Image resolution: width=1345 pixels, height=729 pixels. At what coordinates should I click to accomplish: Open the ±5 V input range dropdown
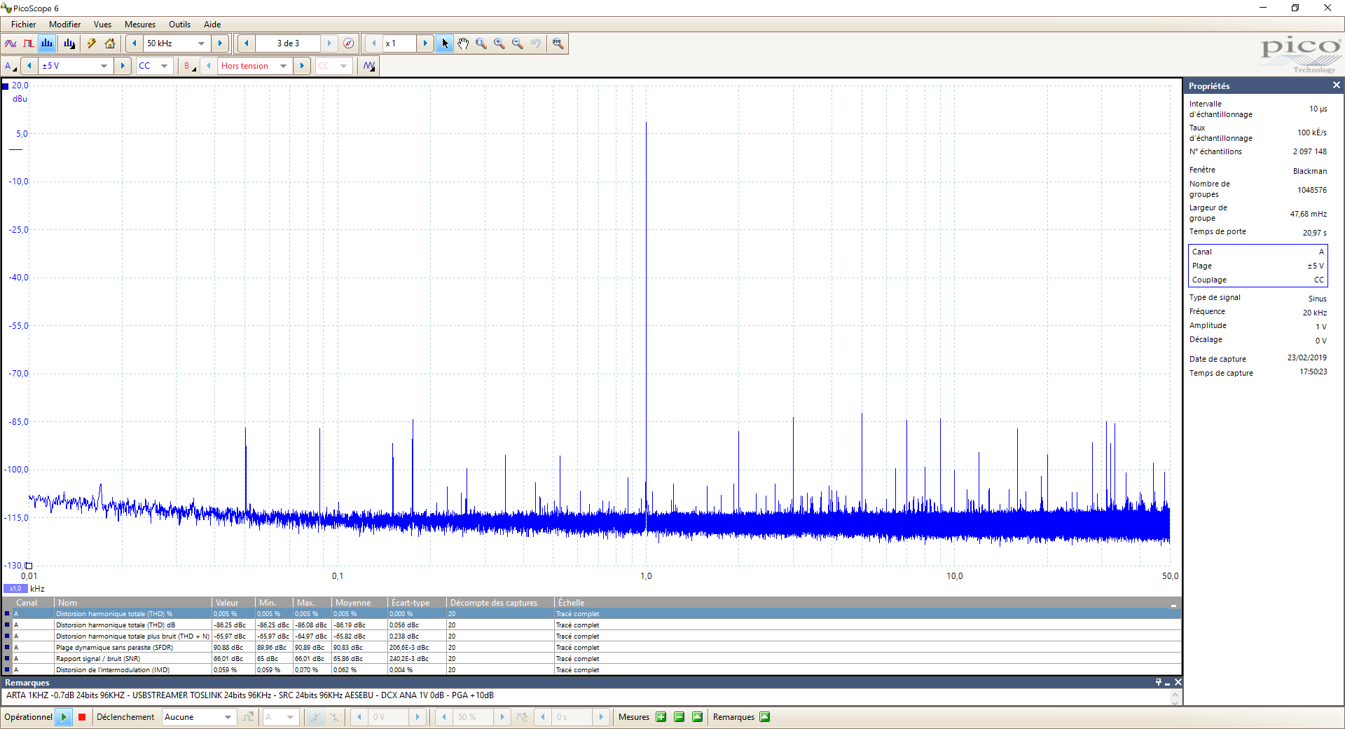(104, 66)
